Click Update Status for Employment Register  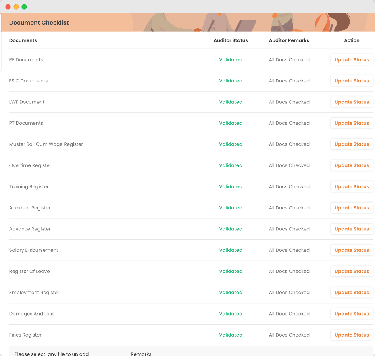[x=352, y=293]
